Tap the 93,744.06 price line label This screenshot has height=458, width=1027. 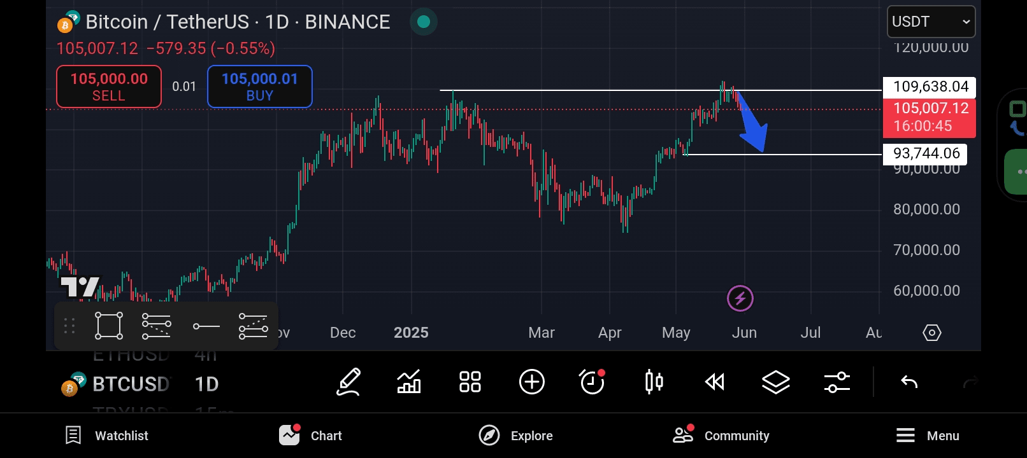click(x=925, y=153)
